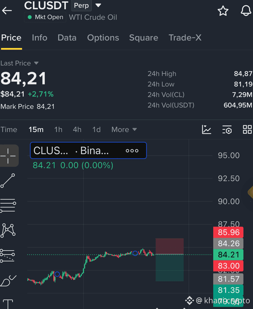Open chart settings icon

pyautogui.click(x=227, y=130)
